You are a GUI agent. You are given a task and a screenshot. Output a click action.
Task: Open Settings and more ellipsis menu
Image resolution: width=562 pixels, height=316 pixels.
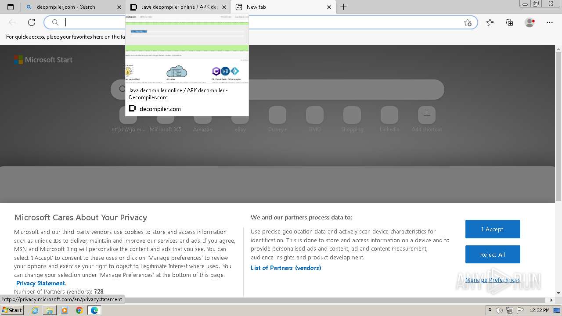click(550, 22)
